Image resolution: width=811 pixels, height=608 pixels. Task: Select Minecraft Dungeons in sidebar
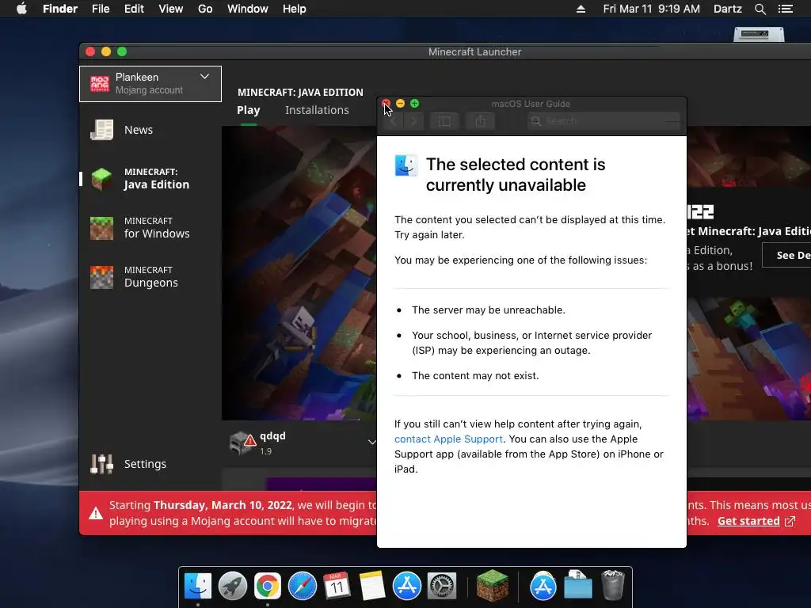point(150,276)
